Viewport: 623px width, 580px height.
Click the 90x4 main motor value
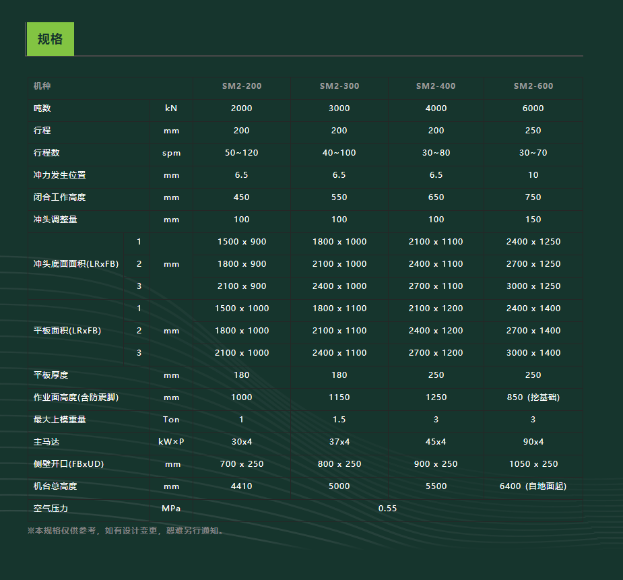[x=533, y=442]
